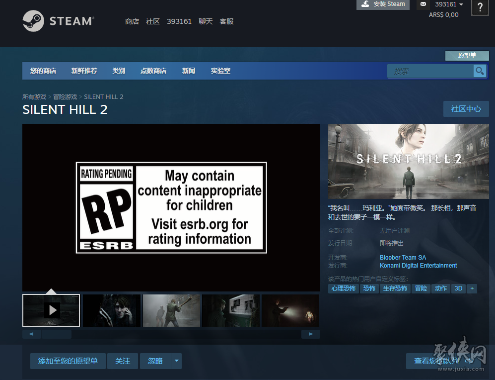Add a tag with the plus button
495x380 pixels.
point(472,288)
